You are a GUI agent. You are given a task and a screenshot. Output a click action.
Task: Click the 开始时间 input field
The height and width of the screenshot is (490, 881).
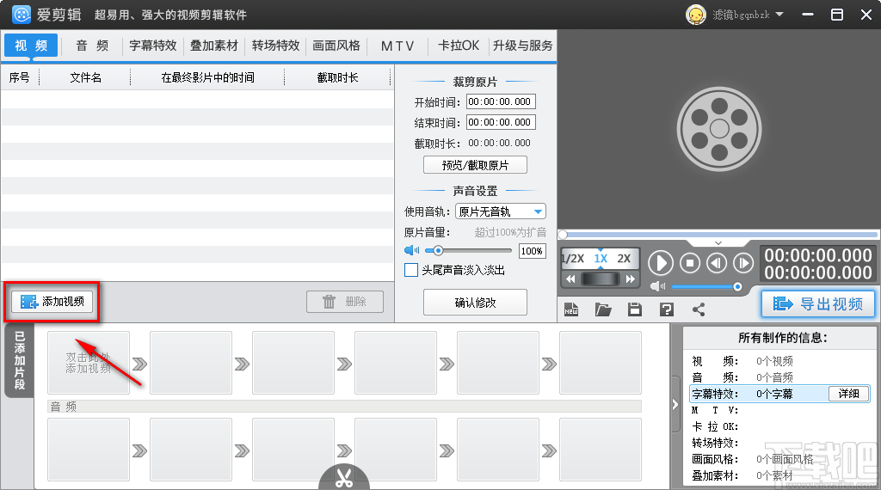(501, 101)
